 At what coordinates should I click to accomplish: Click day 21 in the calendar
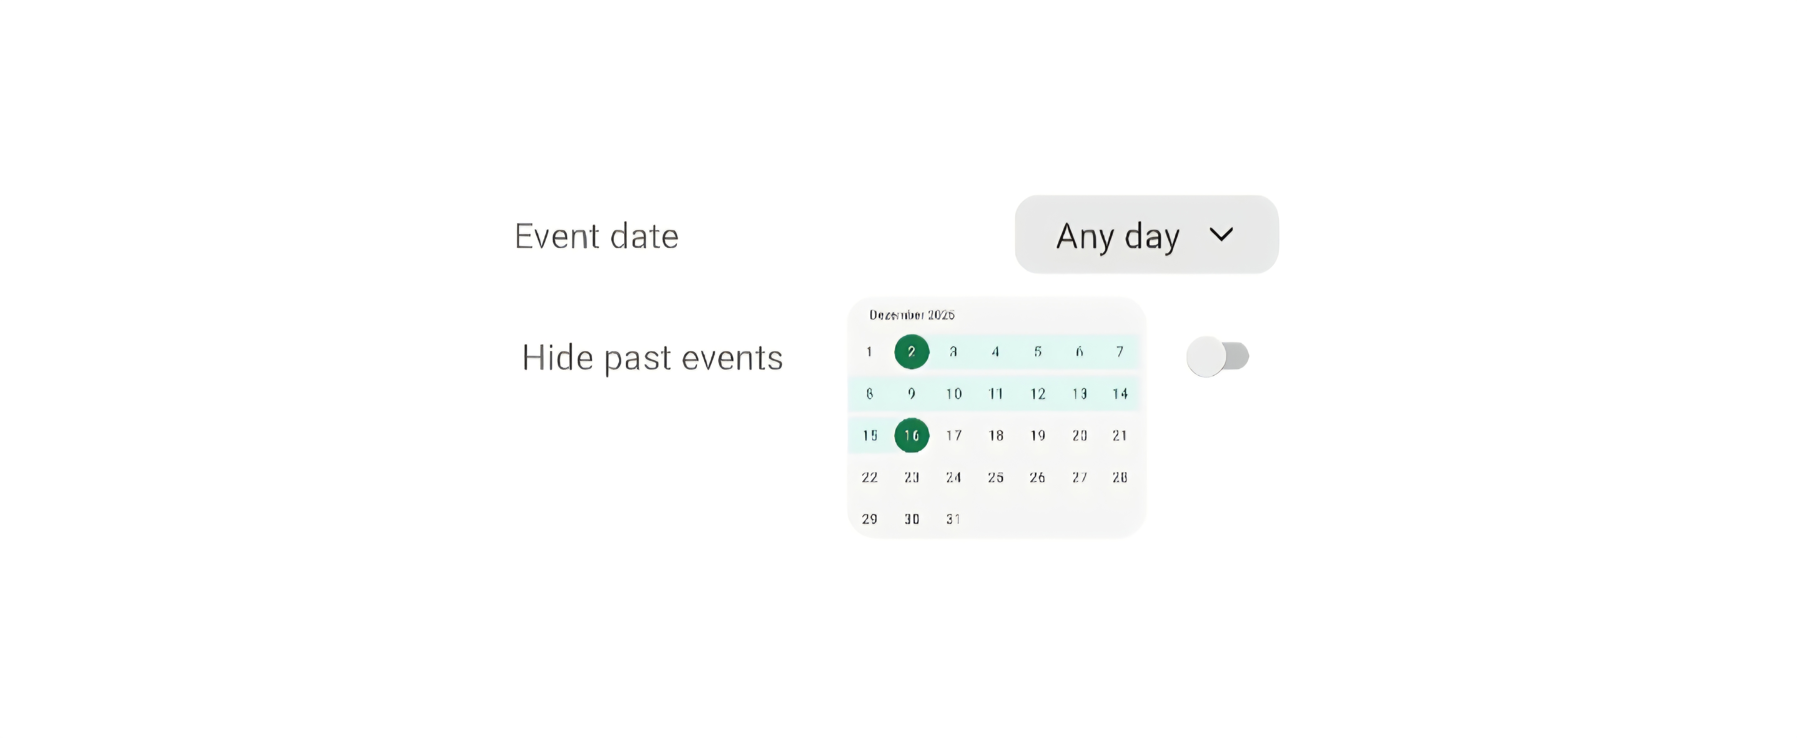(x=1120, y=435)
